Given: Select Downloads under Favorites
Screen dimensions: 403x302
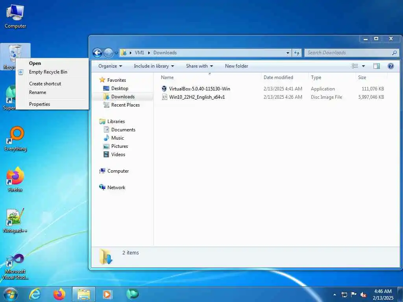Looking at the screenshot, I should 123,97.
